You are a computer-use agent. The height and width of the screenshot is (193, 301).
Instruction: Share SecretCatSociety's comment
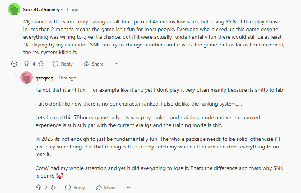(x=93, y=64)
